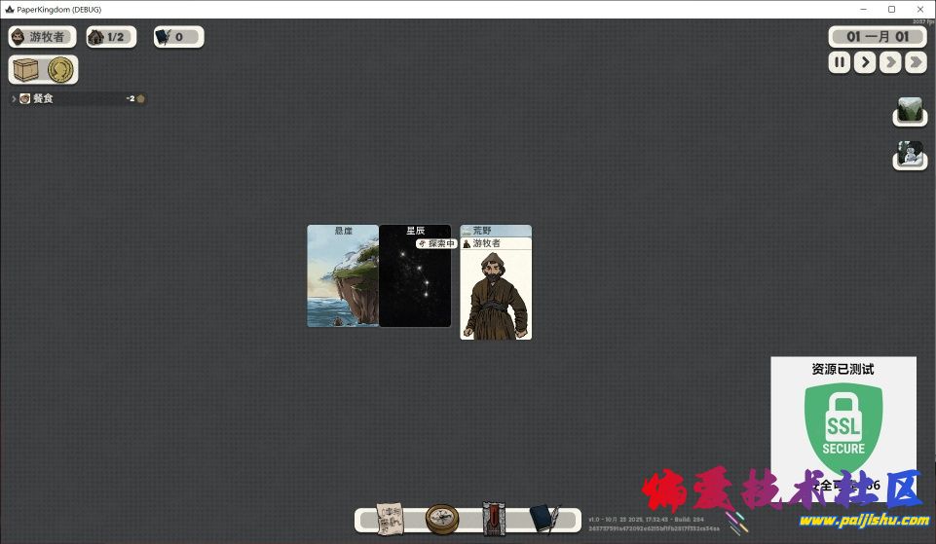Select the 游牧者 nomad character card
The image size is (936, 544).
pos(496,292)
